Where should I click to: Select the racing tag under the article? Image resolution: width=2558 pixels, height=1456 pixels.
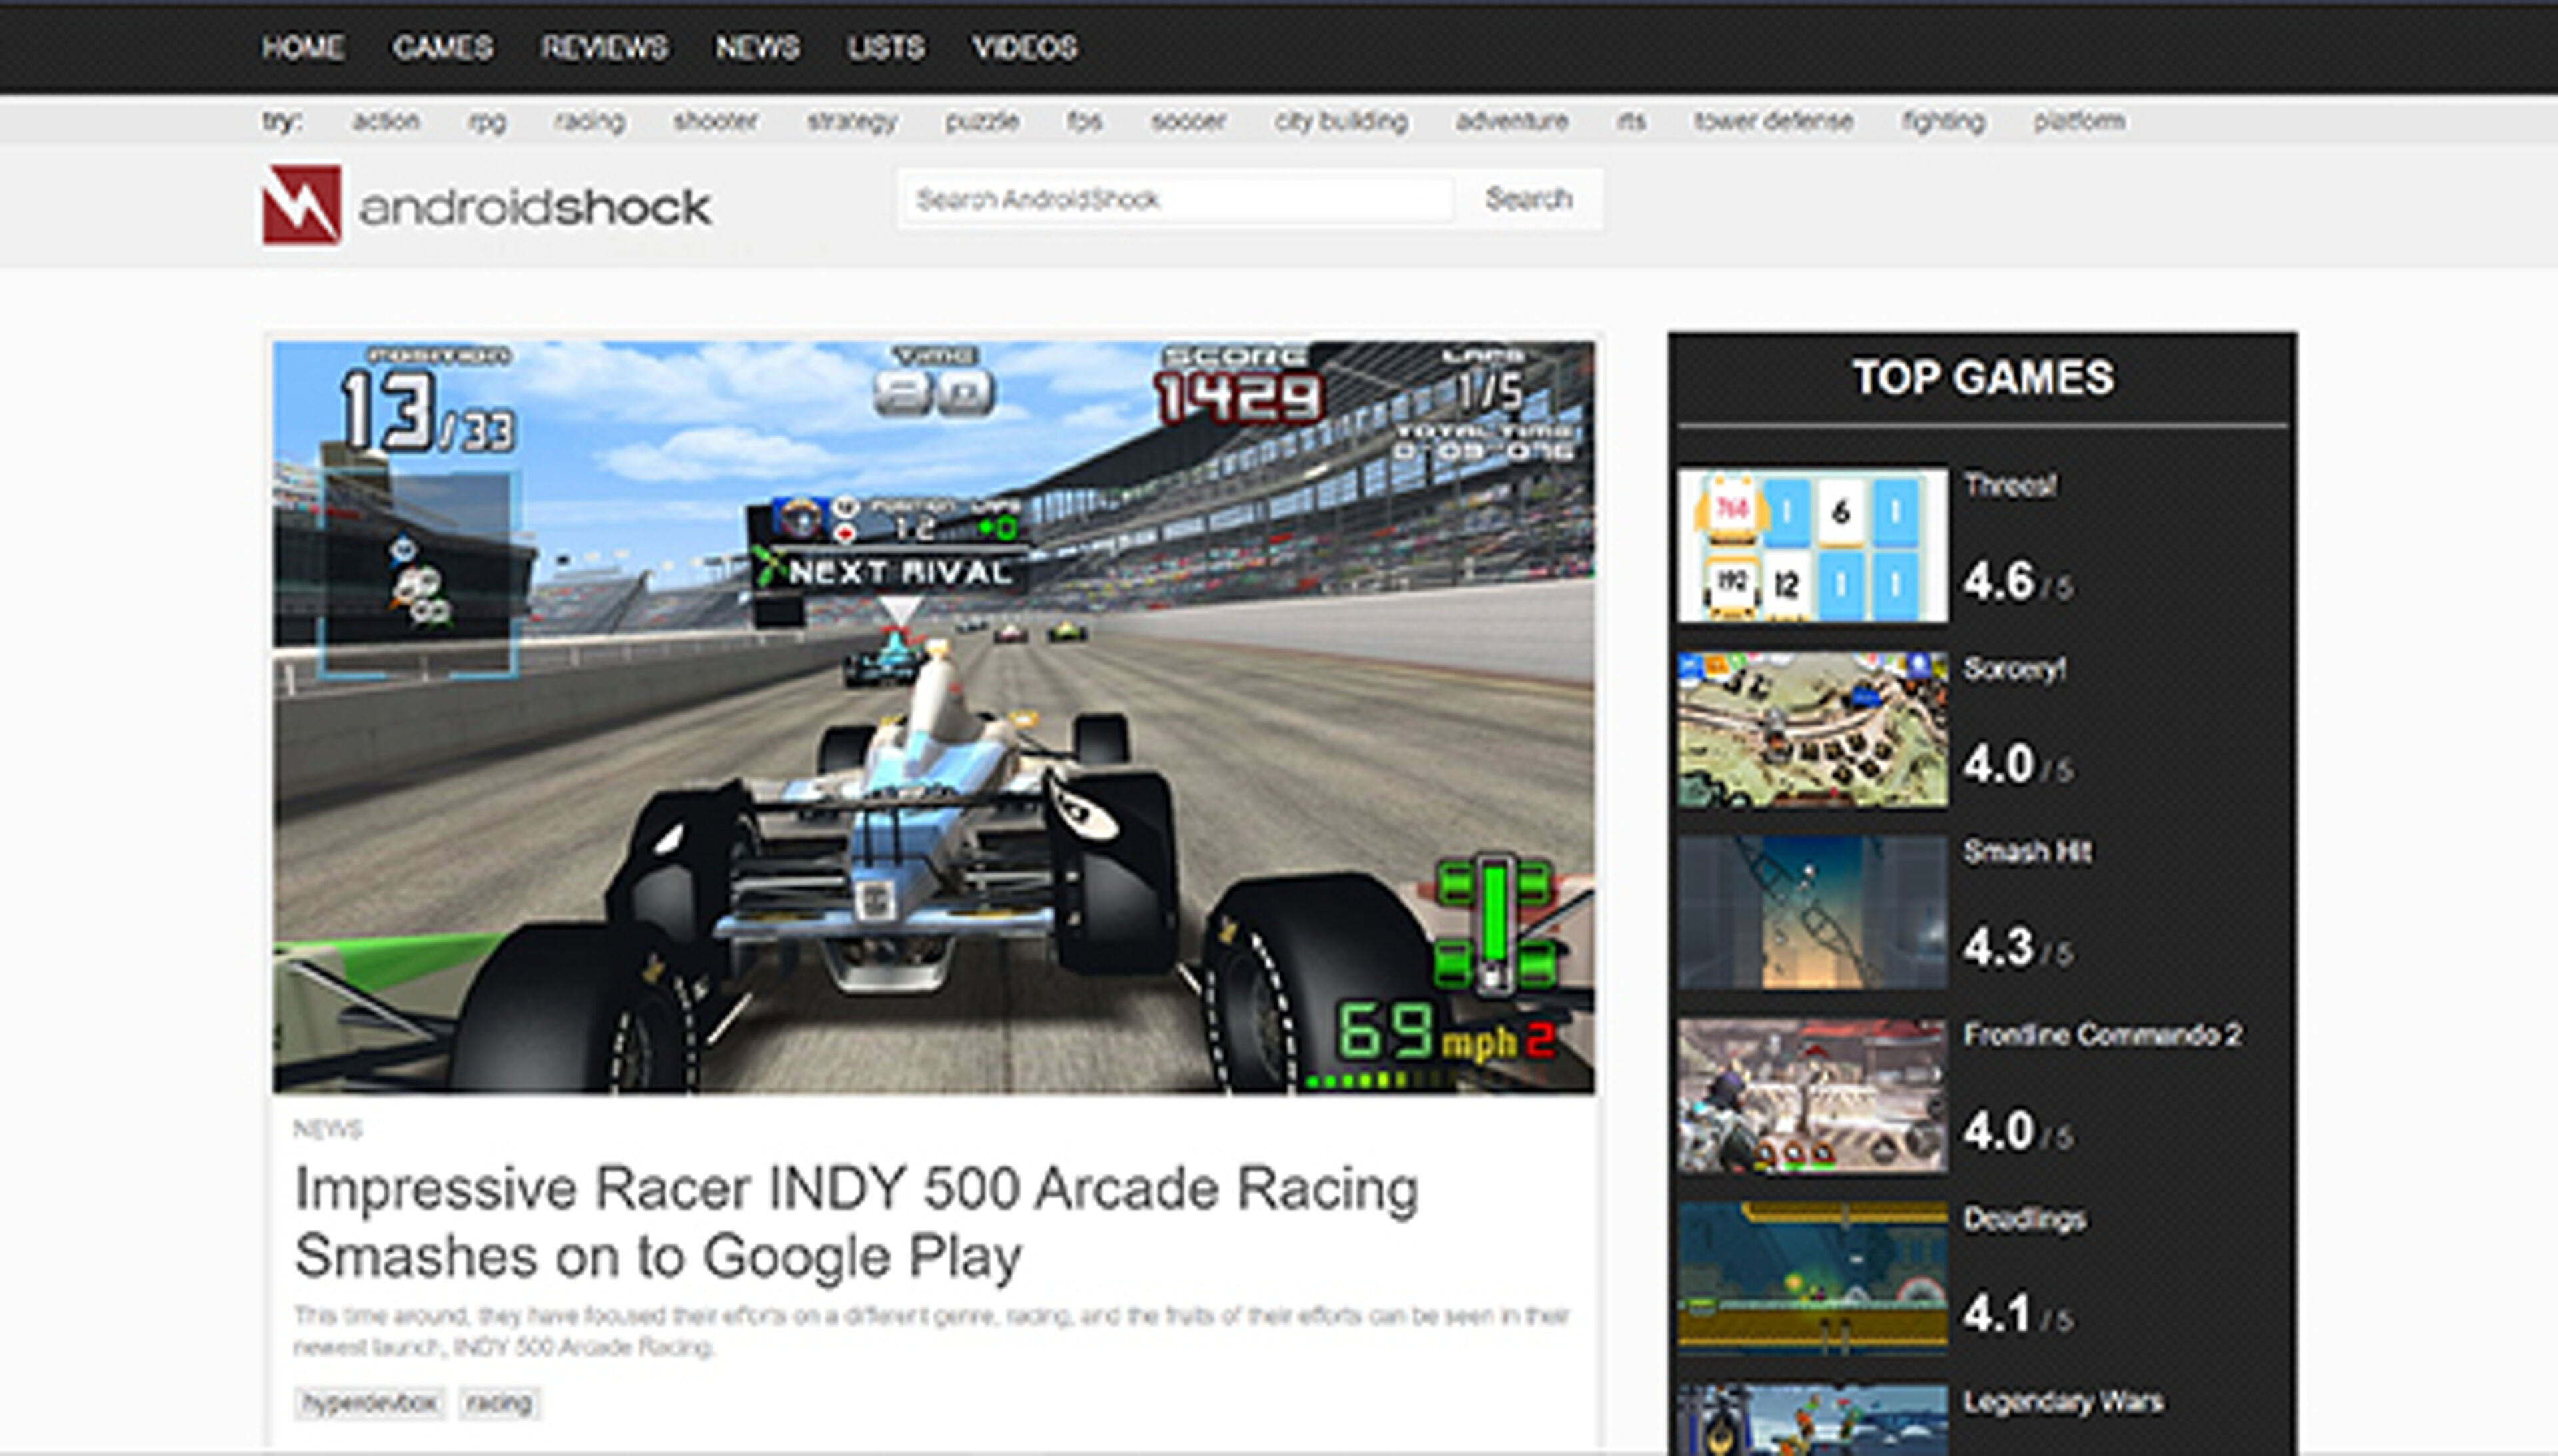(x=499, y=1403)
